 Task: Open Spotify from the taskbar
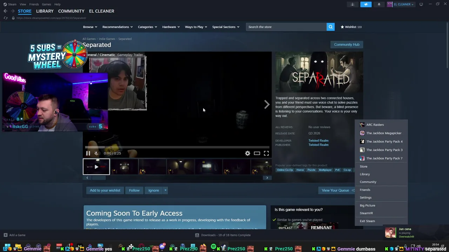[x=213, y=247]
